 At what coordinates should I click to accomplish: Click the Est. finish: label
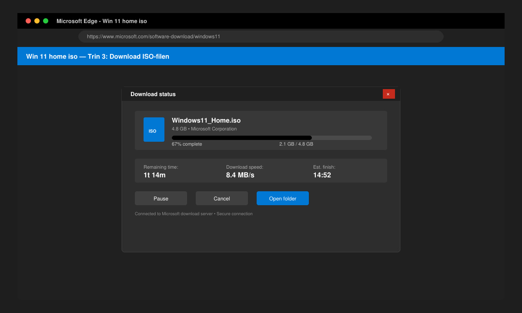click(x=324, y=167)
